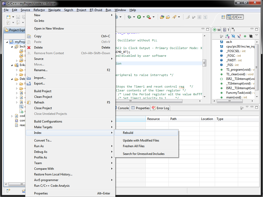Open the Outline view menu triangle
This screenshot has width=263, height=197.
click(x=257, y=35)
